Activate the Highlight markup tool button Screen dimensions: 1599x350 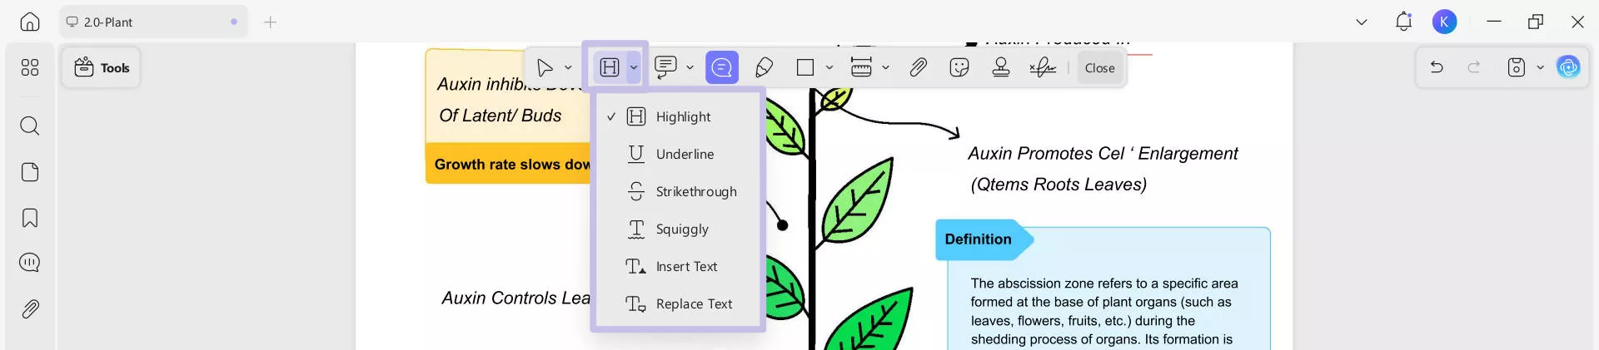610,67
